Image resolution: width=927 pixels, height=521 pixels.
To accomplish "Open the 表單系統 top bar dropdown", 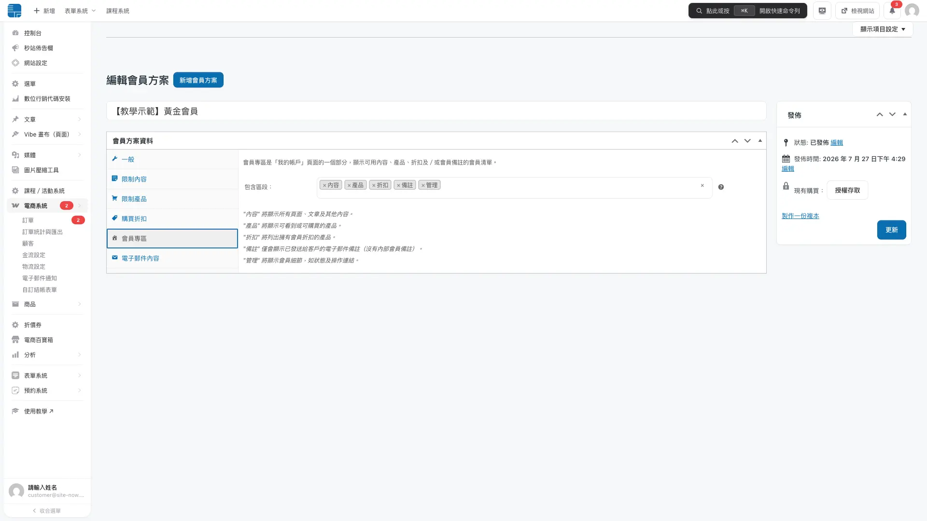I will 80,11.
